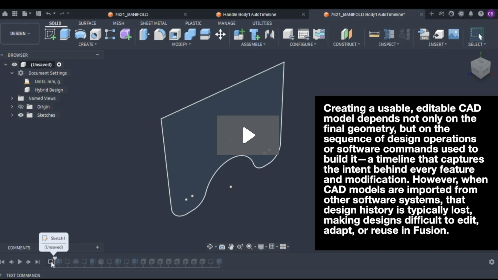Select the Combine tool

[x=190, y=34]
